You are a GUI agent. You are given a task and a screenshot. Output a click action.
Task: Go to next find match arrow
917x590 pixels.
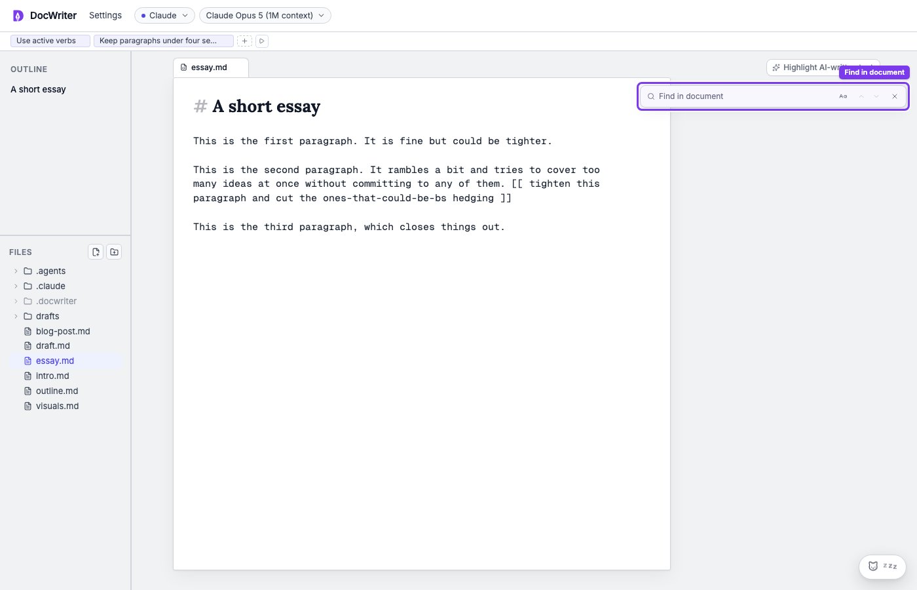[x=876, y=96]
